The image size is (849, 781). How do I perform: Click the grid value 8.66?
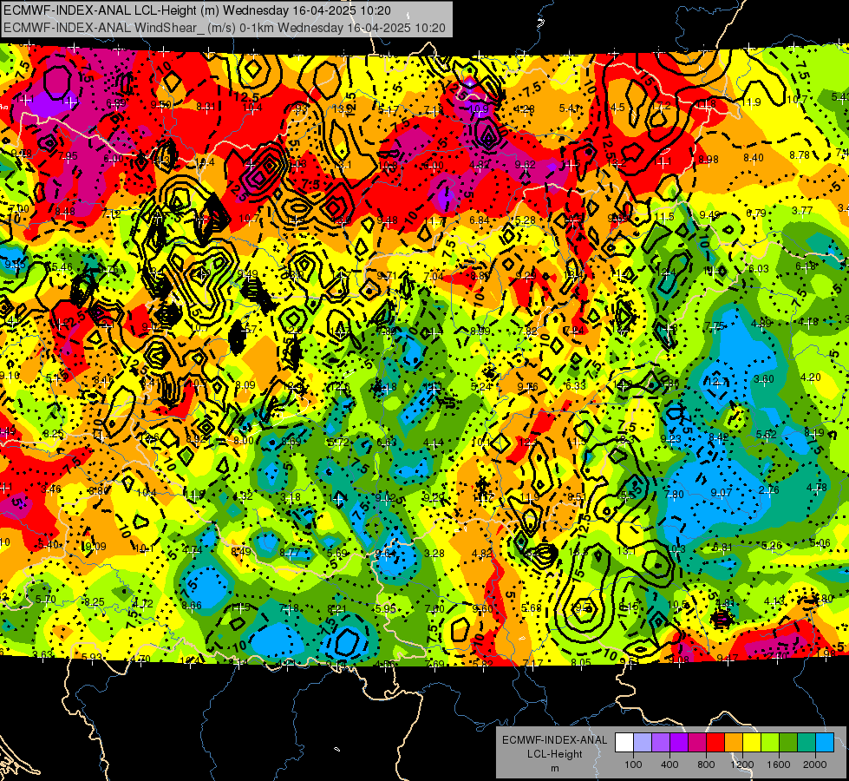coord(192,606)
